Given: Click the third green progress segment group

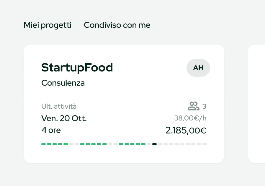Looking at the screenshot, I should pyautogui.click(x=132, y=144).
